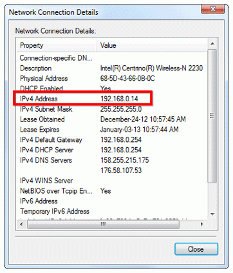
Task: Click the vertical scrollbar down arrow
Action: pos(212,214)
